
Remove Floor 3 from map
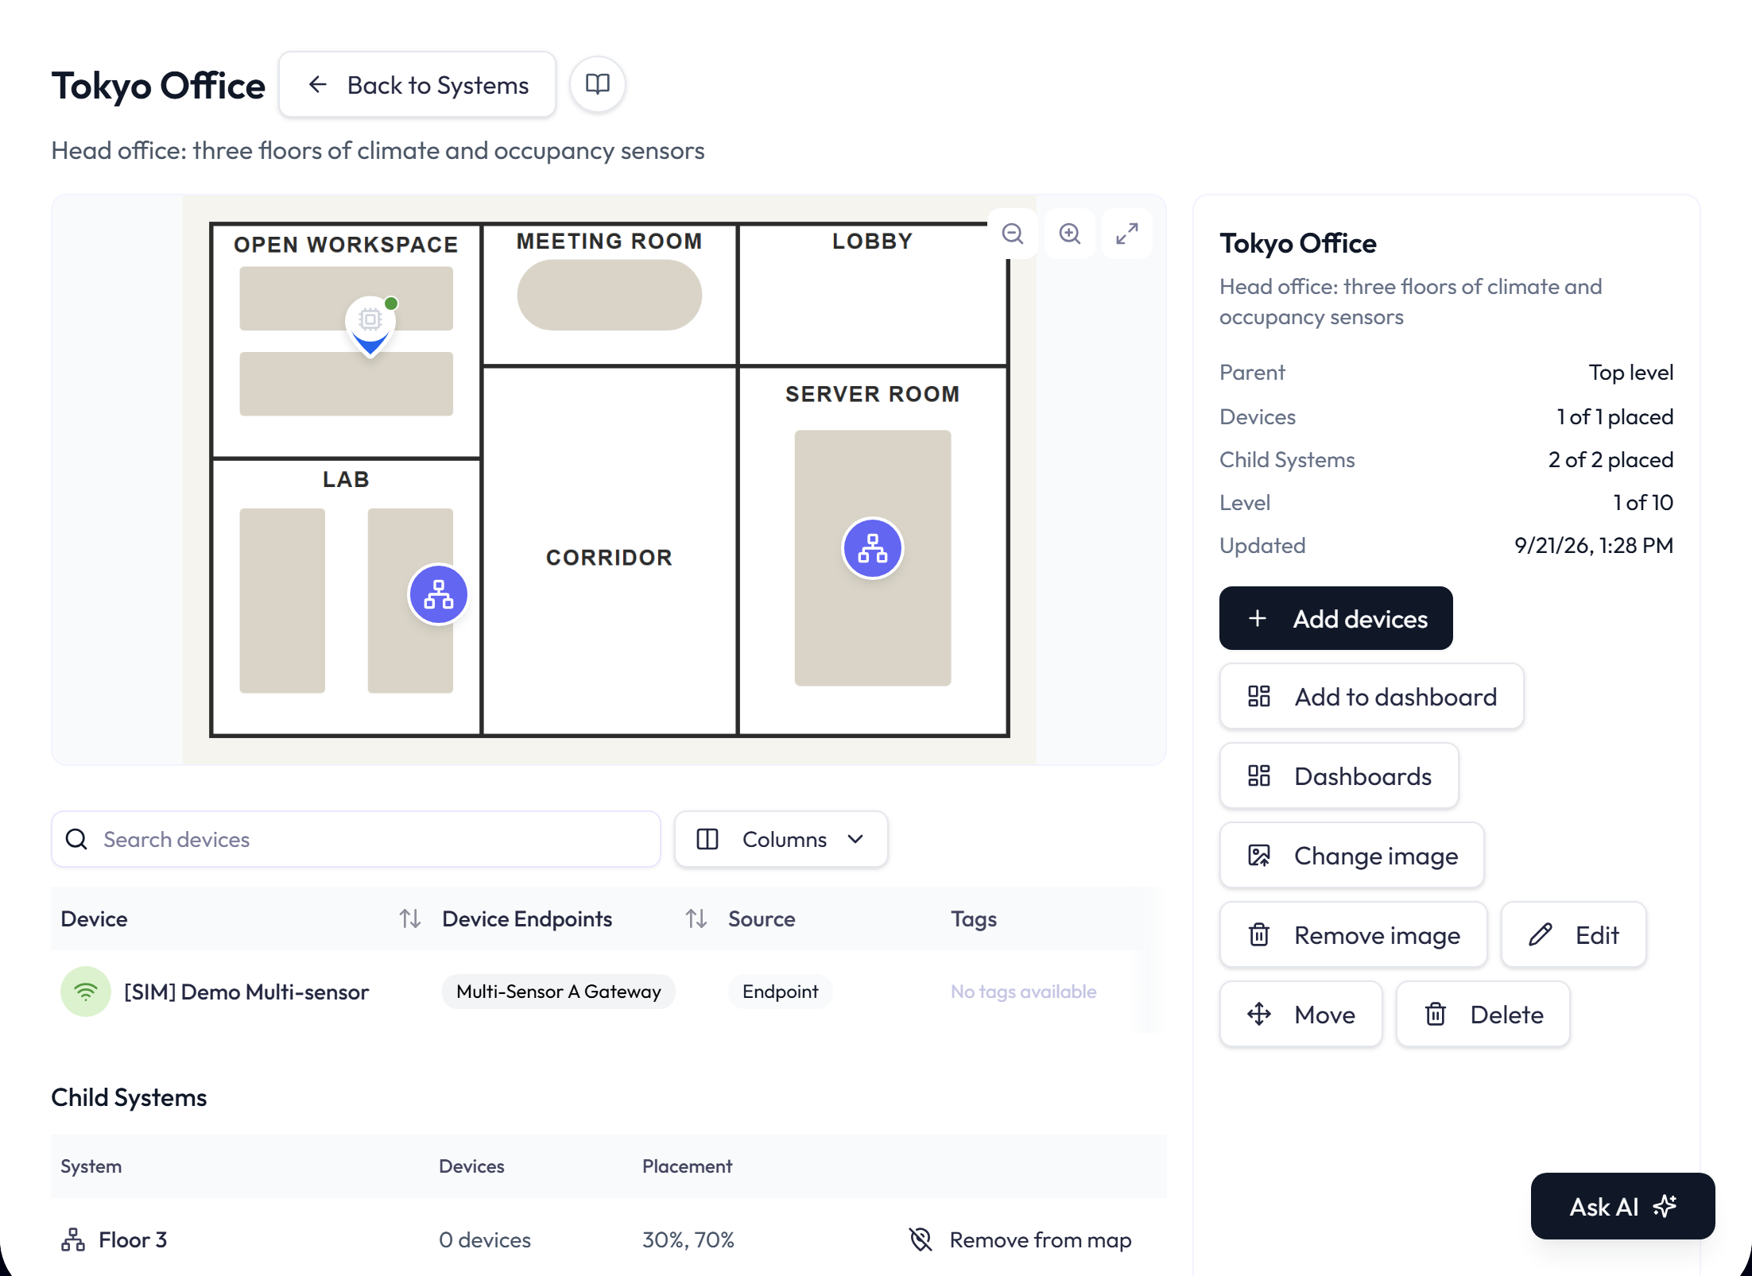[x=1021, y=1239]
